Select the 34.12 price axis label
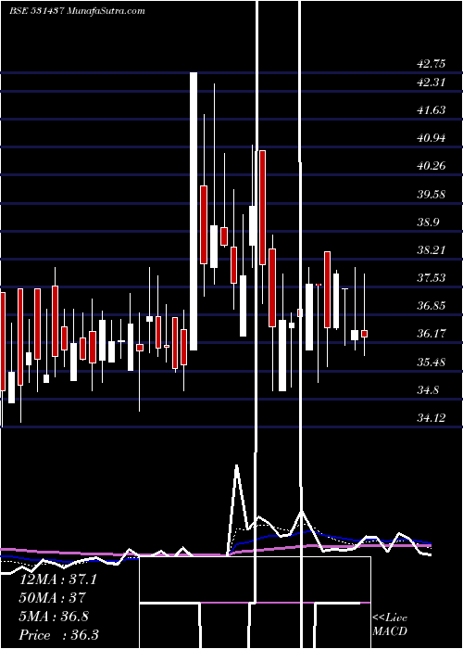Viewport: 463px width, 649px height. (432, 418)
